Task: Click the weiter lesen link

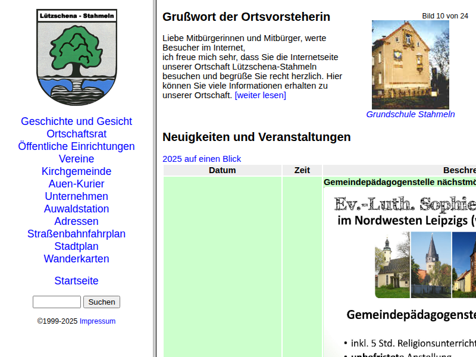Action: click(x=260, y=95)
